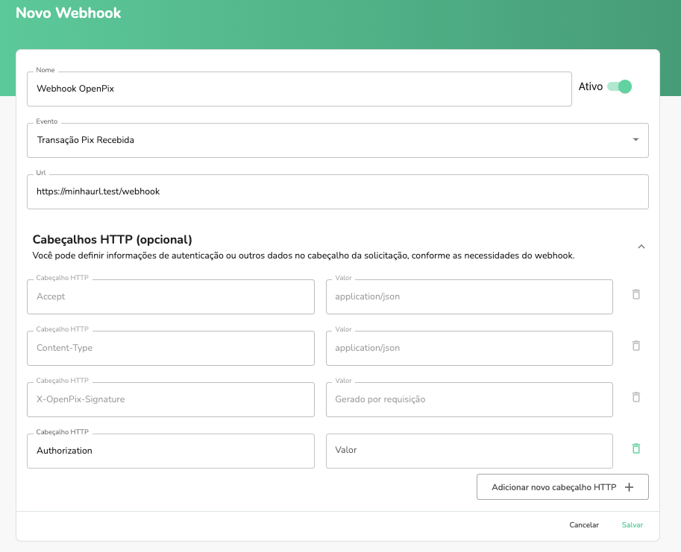
Task: Delete the Content-Type header row
Action: pyautogui.click(x=636, y=346)
